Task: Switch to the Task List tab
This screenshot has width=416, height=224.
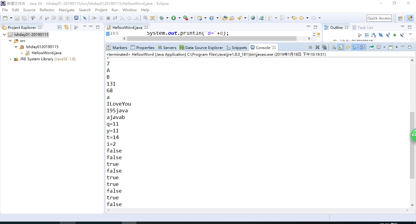Action: pyautogui.click(x=365, y=27)
